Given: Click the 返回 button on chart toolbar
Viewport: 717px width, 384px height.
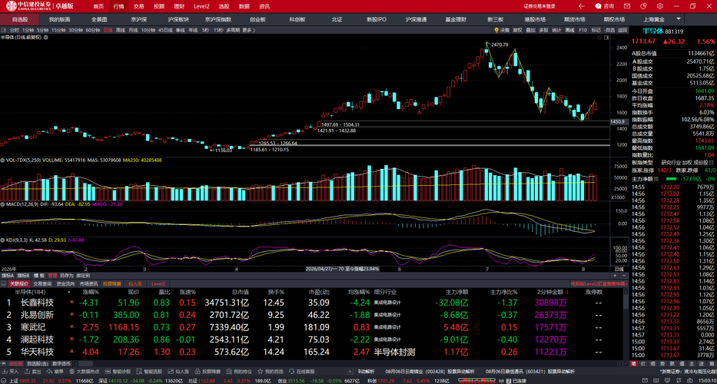Looking at the screenshot, I should [x=622, y=30].
